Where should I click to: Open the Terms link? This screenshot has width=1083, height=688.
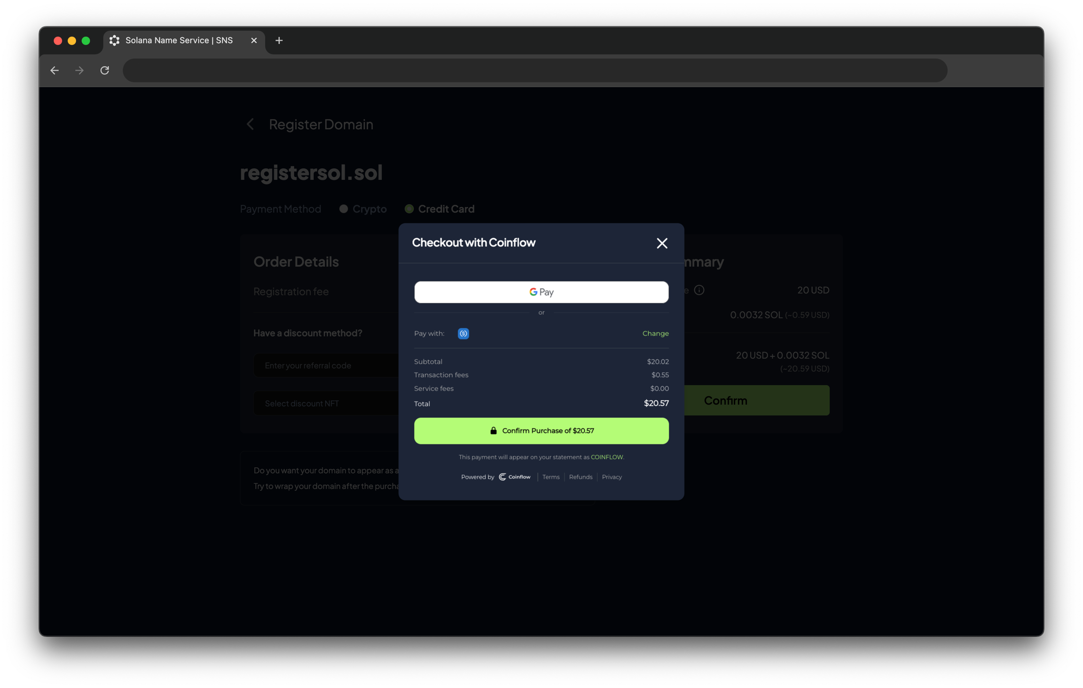click(x=550, y=477)
